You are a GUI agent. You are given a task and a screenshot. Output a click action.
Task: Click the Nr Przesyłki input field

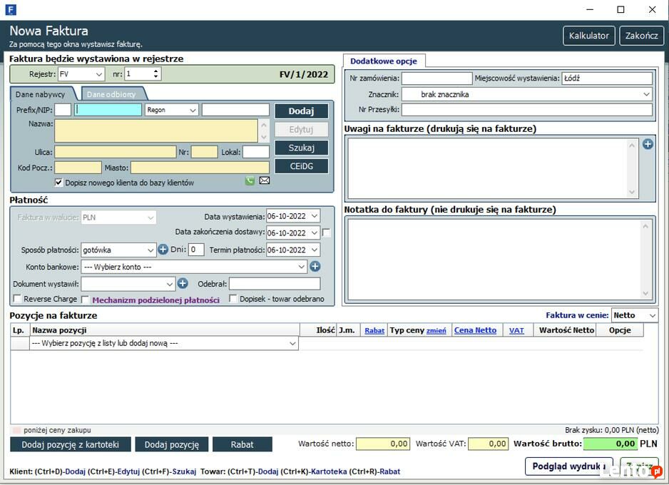click(527, 110)
